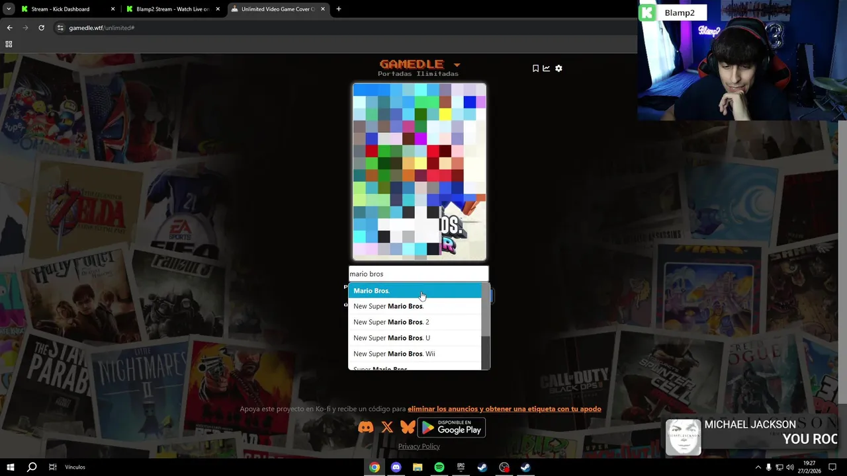Open the volume tray icon
This screenshot has height=476, width=847.
(789, 467)
